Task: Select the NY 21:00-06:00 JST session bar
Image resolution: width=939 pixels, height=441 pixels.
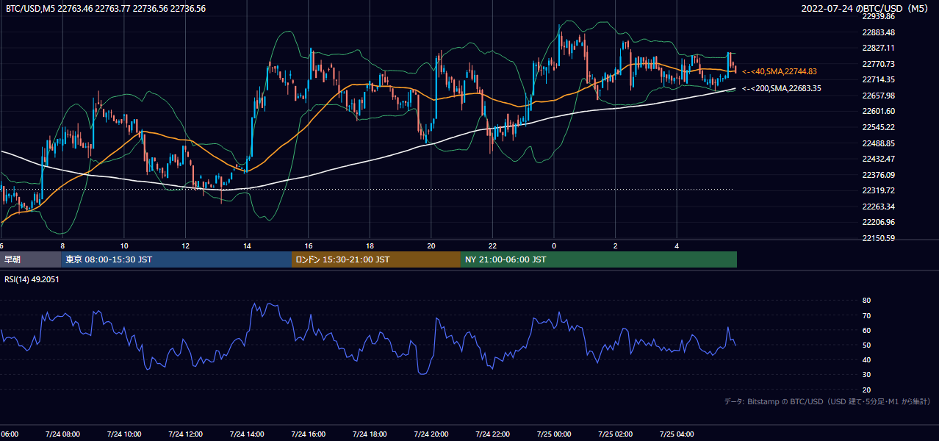Action: pos(599,259)
